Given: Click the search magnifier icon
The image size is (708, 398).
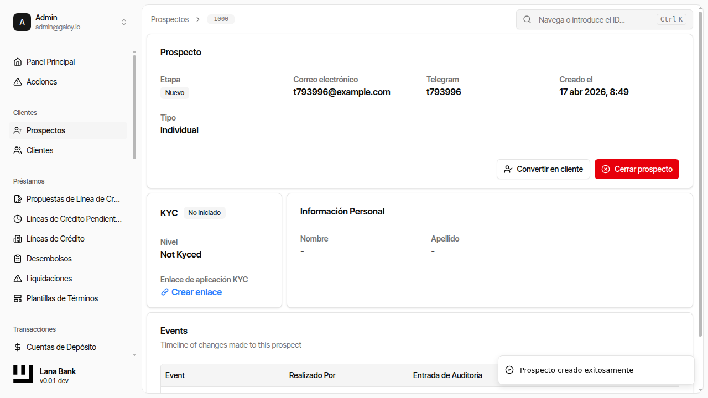Looking at the screenshot, I should (528, 19).
